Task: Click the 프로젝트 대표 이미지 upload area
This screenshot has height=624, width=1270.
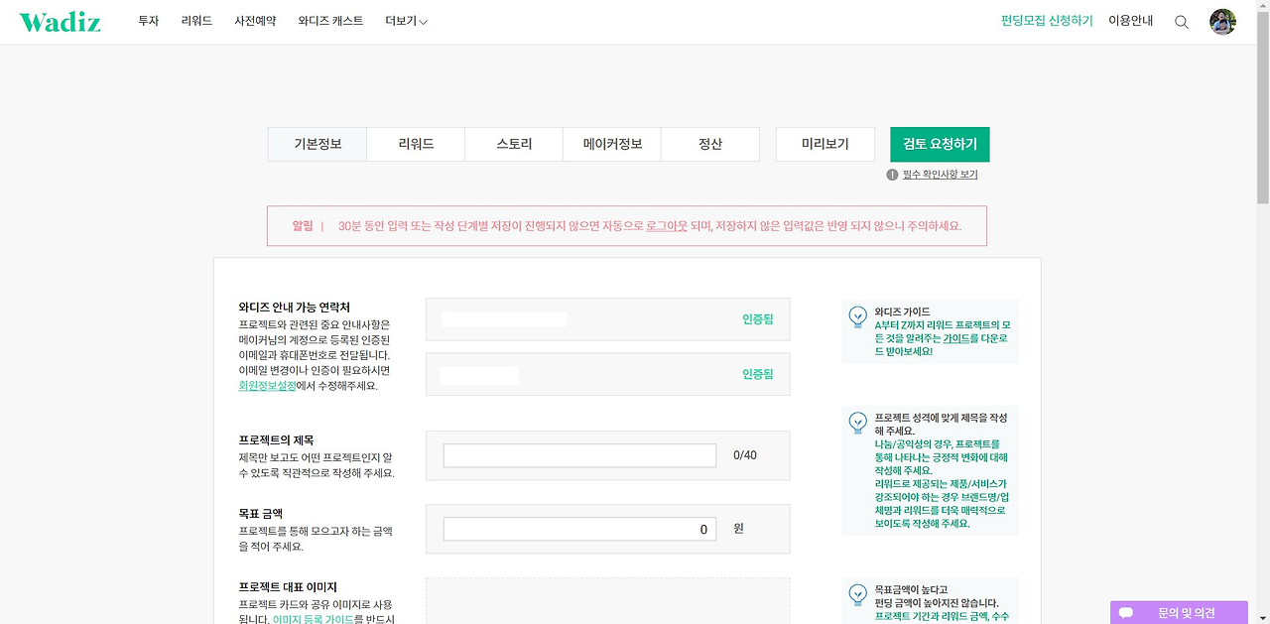Action: click(x=608, y=601)
